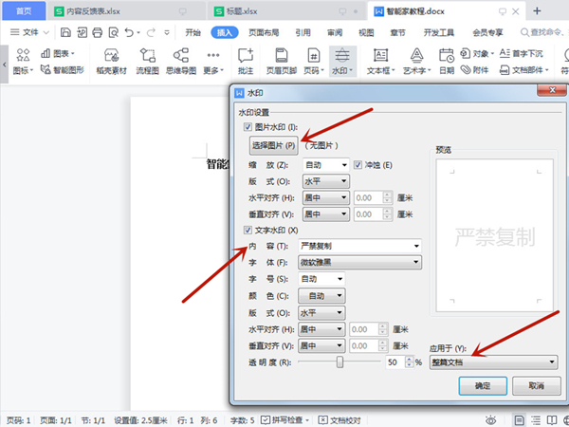Insert a 批注 comment from the ribbon

pyautogui.click(x=245, y=59)
